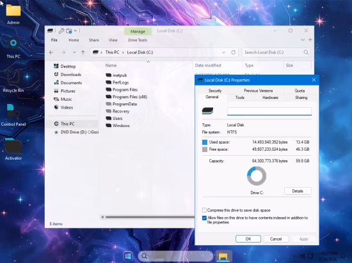
Task: Open the View ribbon tab
Action: click(113, 40)
